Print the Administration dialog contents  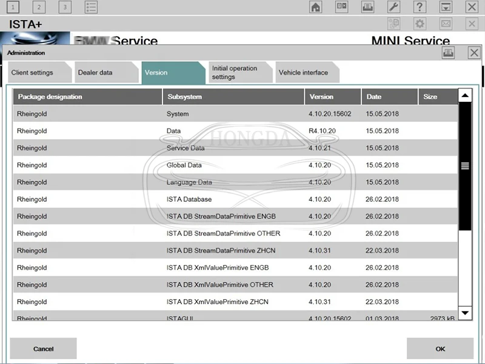(448, 53)
